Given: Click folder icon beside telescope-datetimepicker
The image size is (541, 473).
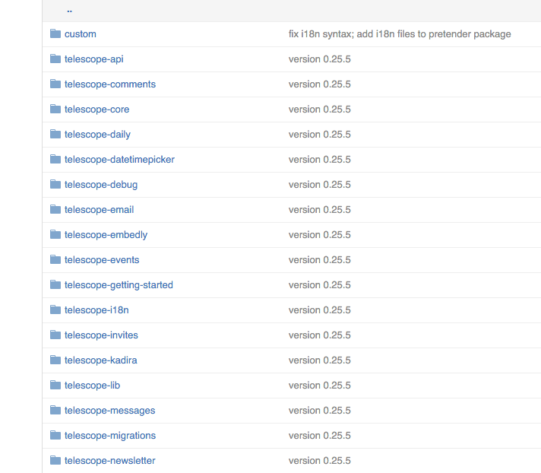Looking at the screenshot, I should pyautogui.click(x=55, y=159).
